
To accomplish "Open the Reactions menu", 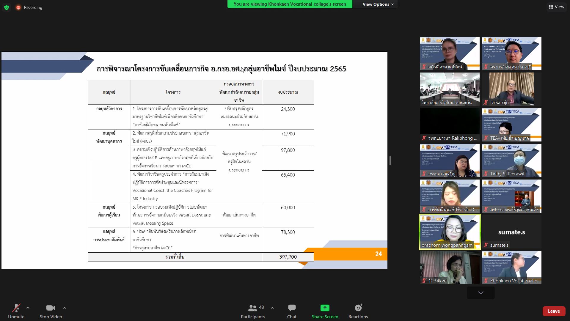I will [x=358, y=311].
